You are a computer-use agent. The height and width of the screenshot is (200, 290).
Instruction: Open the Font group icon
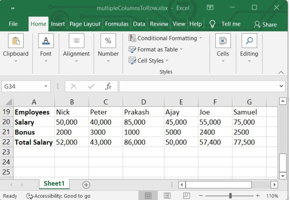tap(46, 41)
